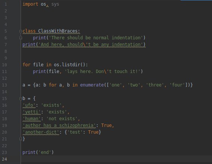Click 'author has a schizophrenia' key
This screenshot has width=212, height=164.
(59, 125)
